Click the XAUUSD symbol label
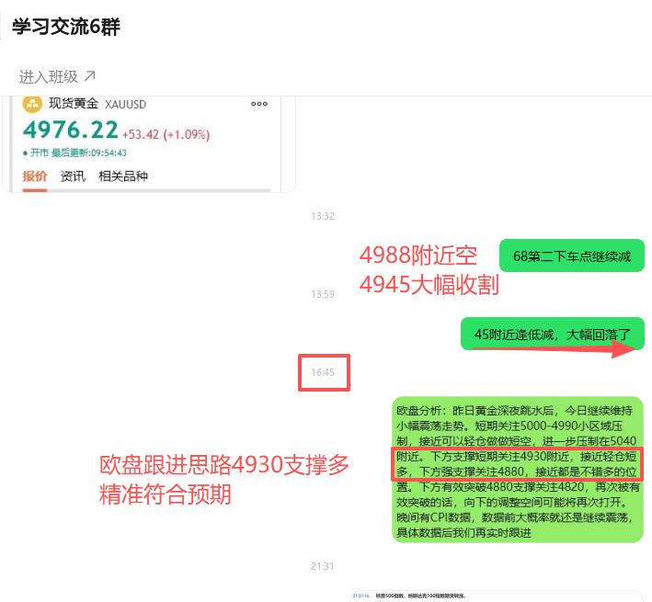Image resolution: width=652 pixels, height=602 pixels. pos(126,105)
